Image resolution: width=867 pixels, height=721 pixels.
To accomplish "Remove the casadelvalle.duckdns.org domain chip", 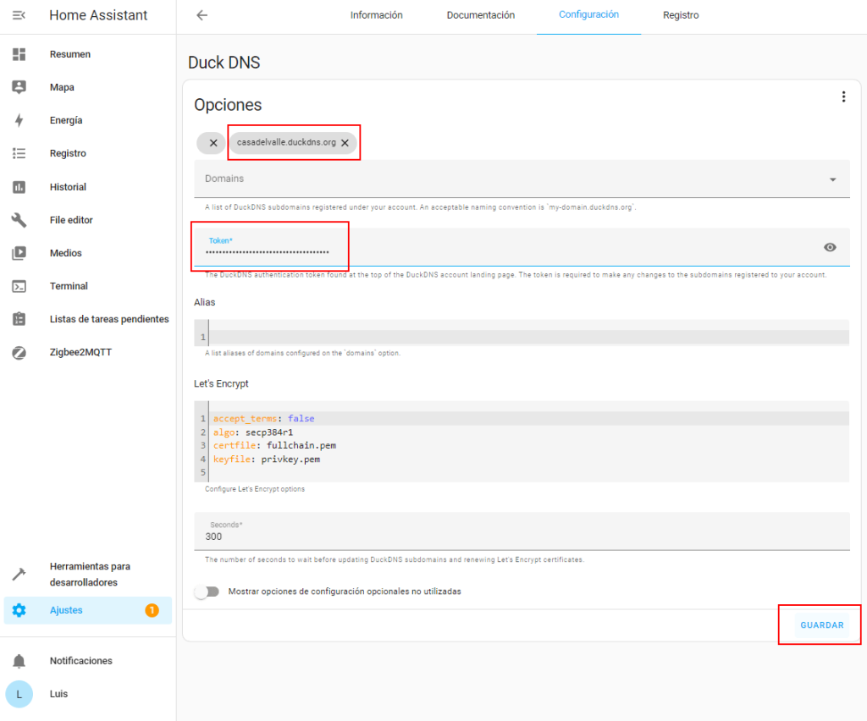I will 345,143.
